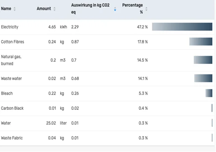Click the 0.01 CO2 value for Waste Fabric row
This screenshot has width=216, height=152.
pos(75,138)
